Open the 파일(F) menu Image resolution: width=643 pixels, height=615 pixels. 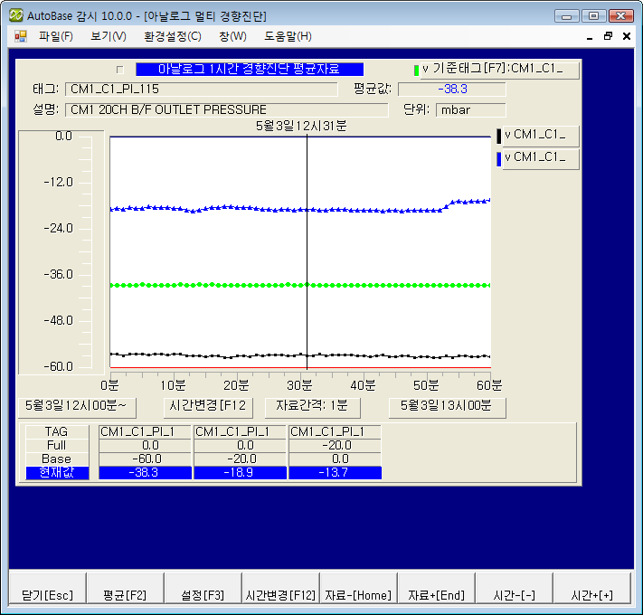point(56,36)
